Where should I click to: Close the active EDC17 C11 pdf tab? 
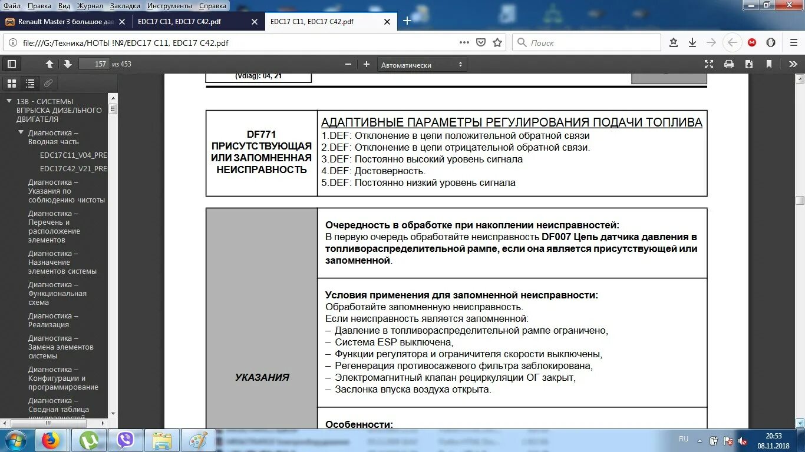click(x=386, y=22)
